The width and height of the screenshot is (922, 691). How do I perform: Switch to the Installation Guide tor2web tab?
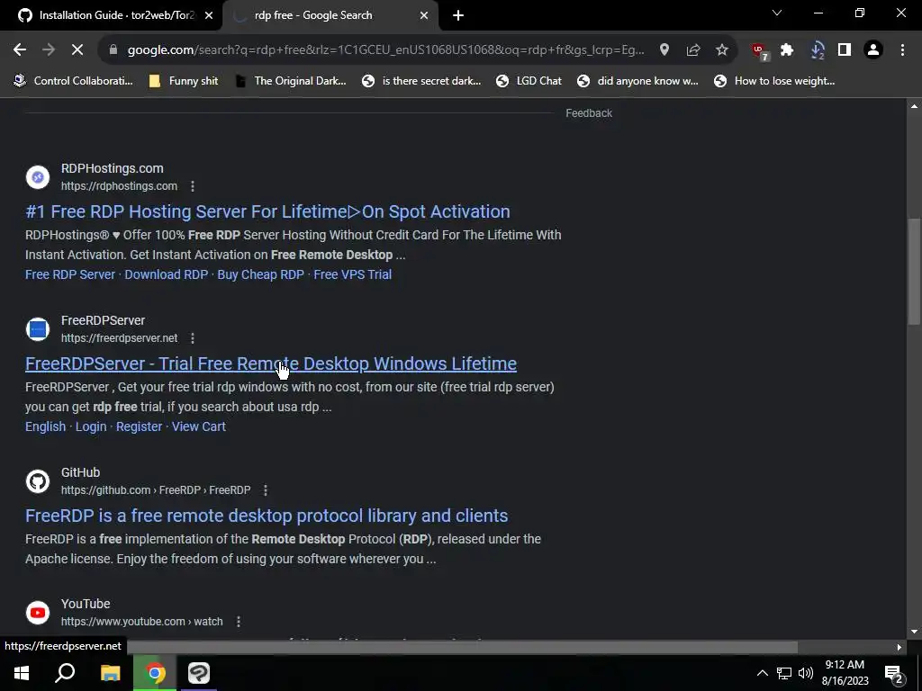tap(111, 16)
